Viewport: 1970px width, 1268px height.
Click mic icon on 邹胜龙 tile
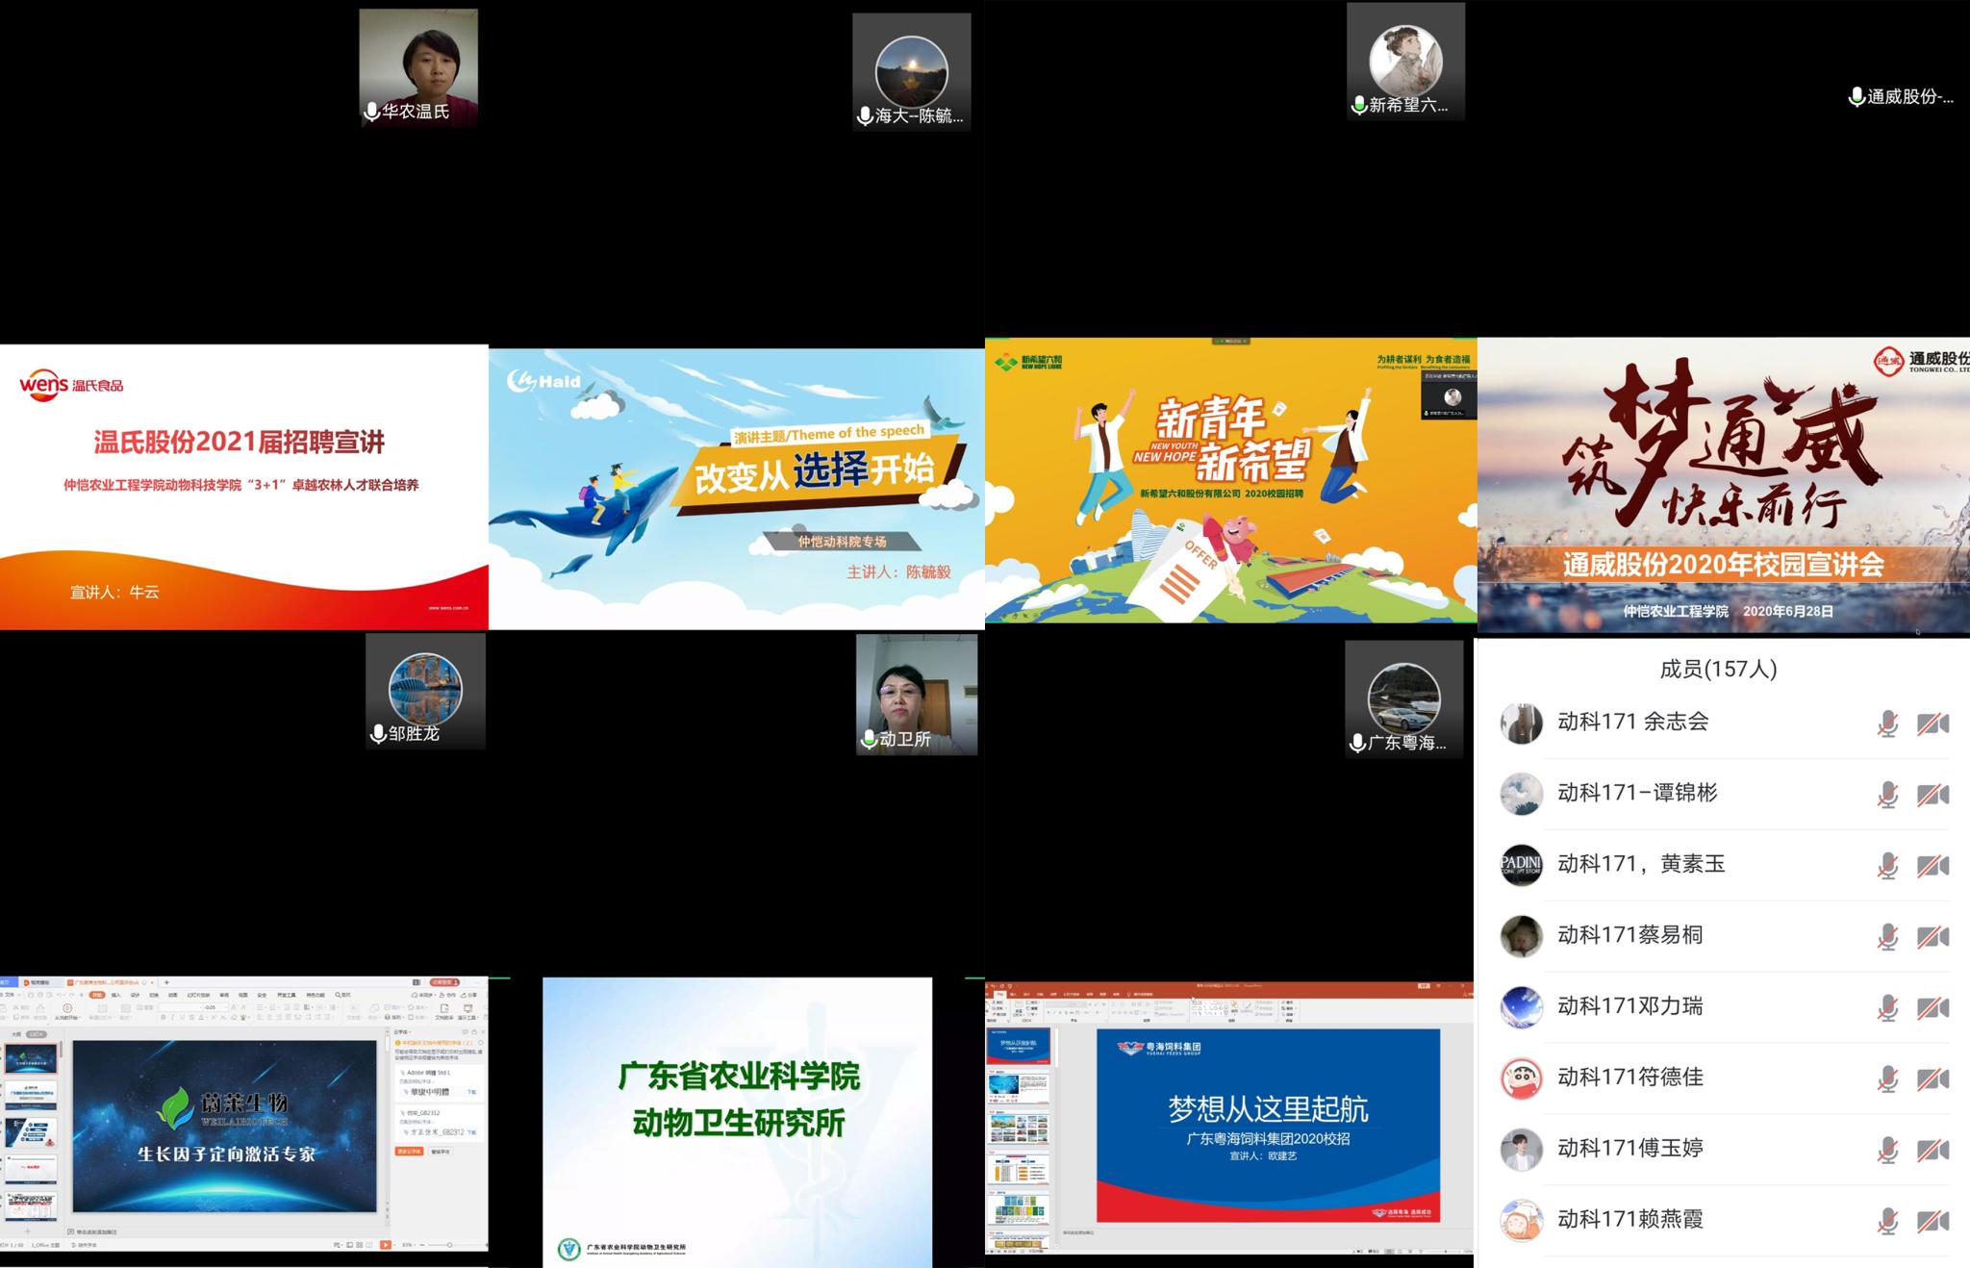pos(378,734)
